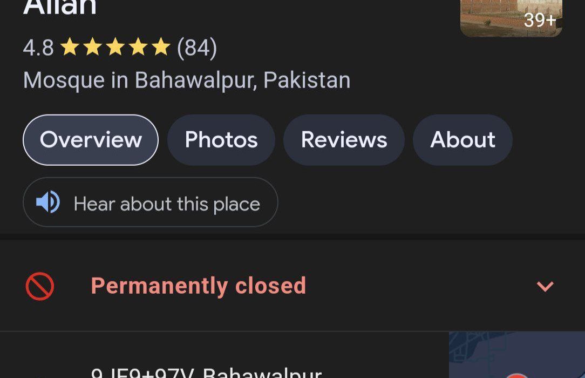Image resolution: width=585 pixels, height=378 pixels.
Task: Tap Hear about this place button
Action: point(151,202)
